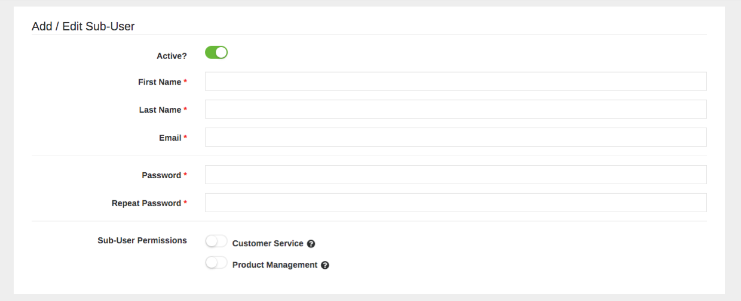Click the Repeat Password field label
Screen dimensions: 741x301
click(146, 203)
